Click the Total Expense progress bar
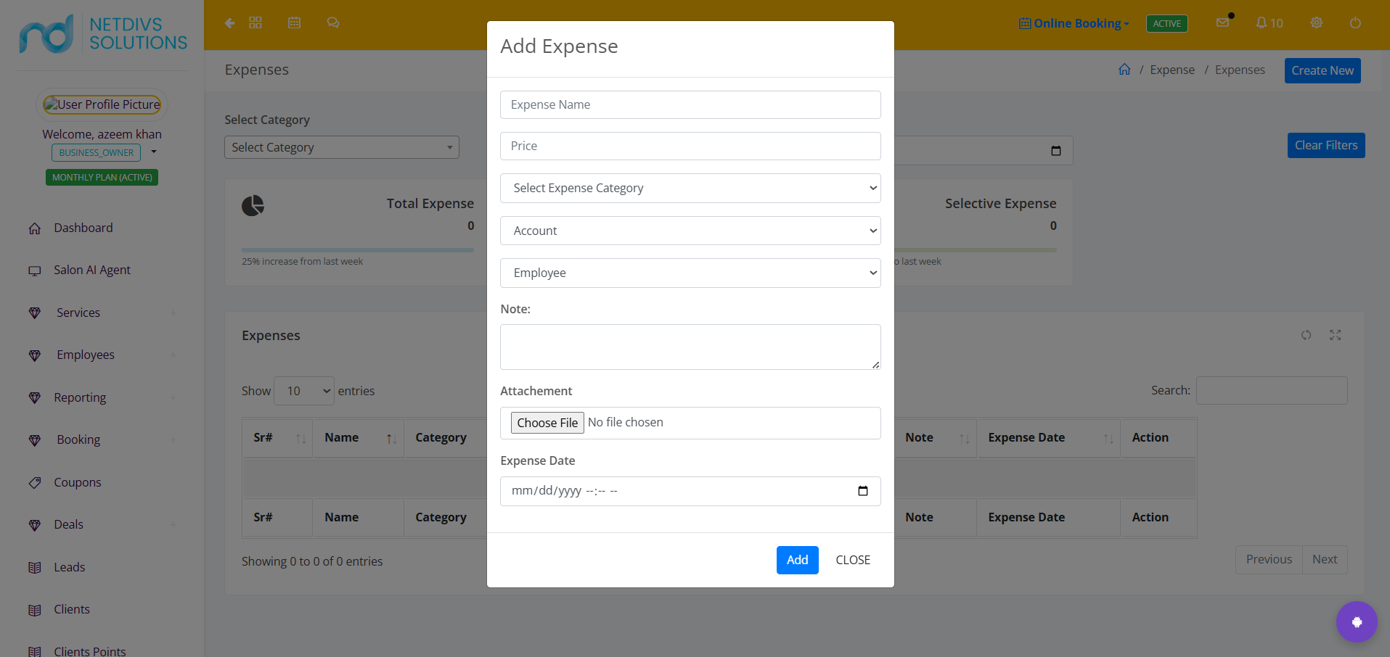Image resolution: width=1390 pixels, height=657 pixels. click(x=358, y=250)
